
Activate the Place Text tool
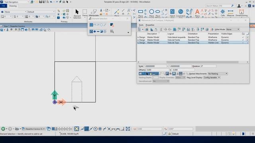(x=197, y=13)
